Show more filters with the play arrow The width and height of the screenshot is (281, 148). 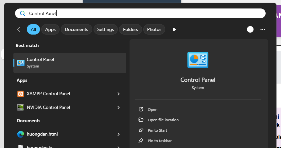coord(174,29)
